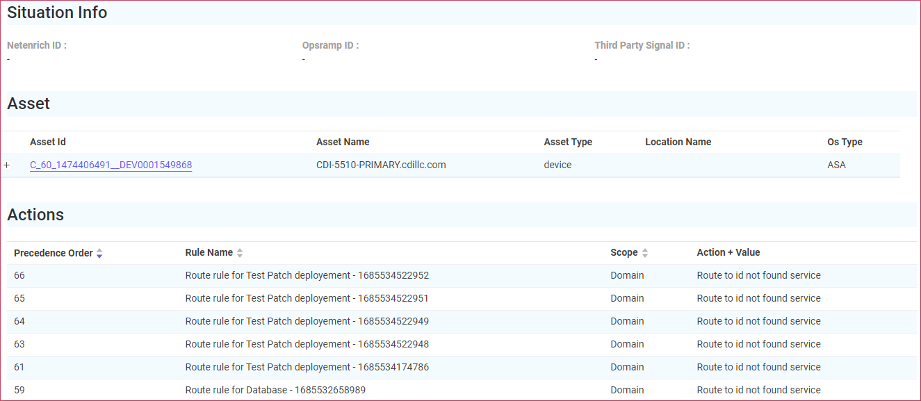Expand the asset row with plus icon

click(x=7, y=165)
